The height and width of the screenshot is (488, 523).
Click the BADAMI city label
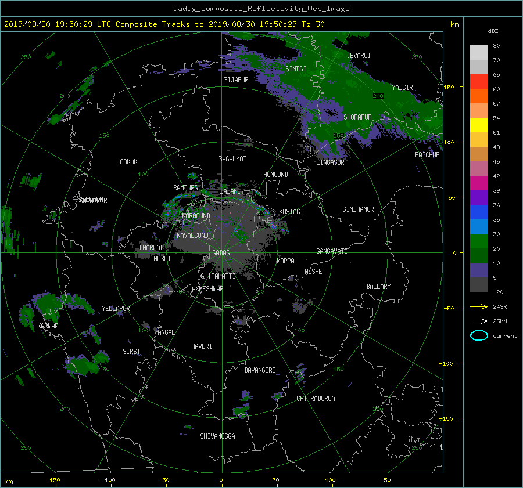click(230, 191)
